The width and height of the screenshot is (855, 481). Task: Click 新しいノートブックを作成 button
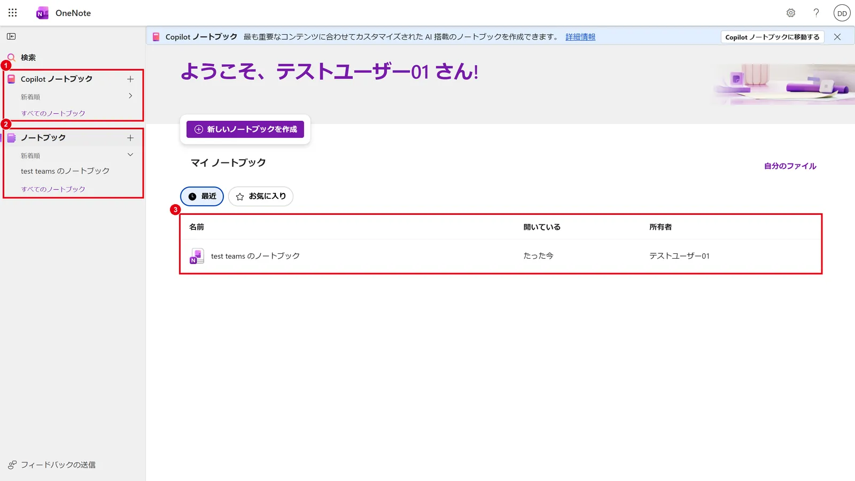(x=245, y=129)
